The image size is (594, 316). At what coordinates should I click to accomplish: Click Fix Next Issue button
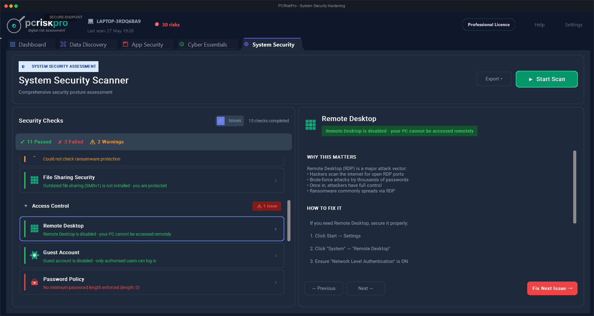(x=552, y=288)
